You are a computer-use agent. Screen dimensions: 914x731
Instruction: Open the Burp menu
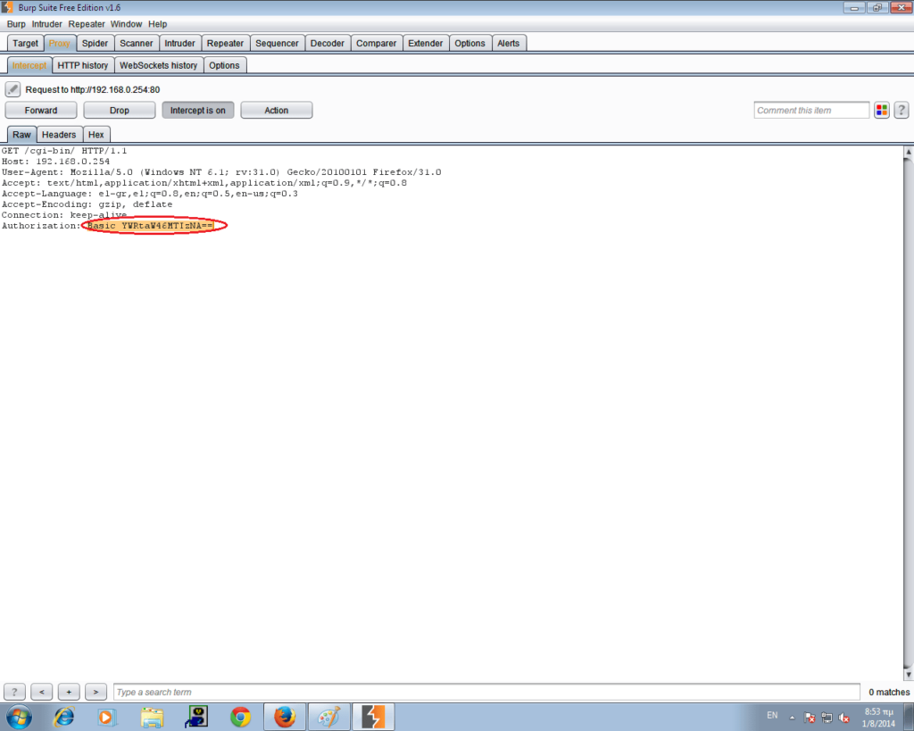click(x=16, y=24)
